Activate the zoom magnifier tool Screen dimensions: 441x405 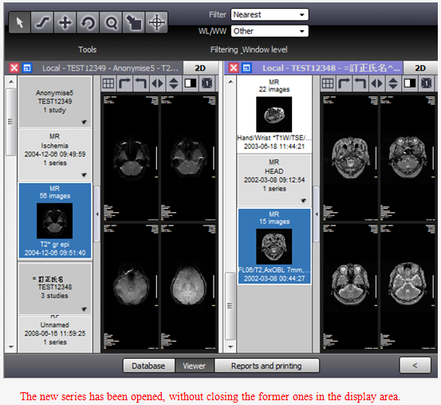111,22
